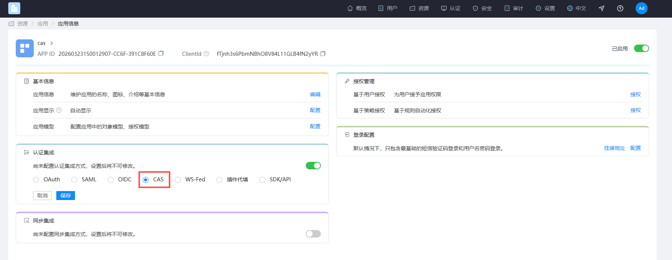Image resolution: width=672 pixels, height=260 pixels.
Task: Click the cas application tile icon
Action: pyautogui.click(x=25, y=48)
